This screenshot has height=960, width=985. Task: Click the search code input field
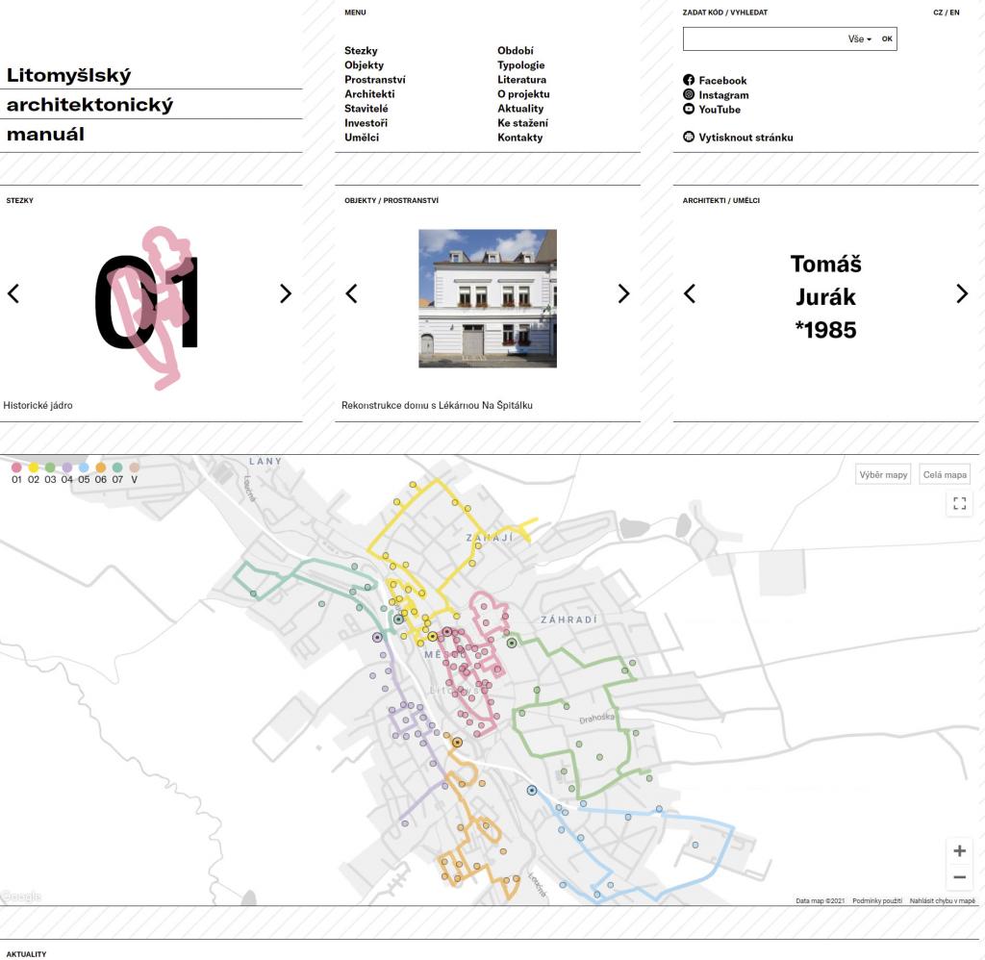[762, 39]
